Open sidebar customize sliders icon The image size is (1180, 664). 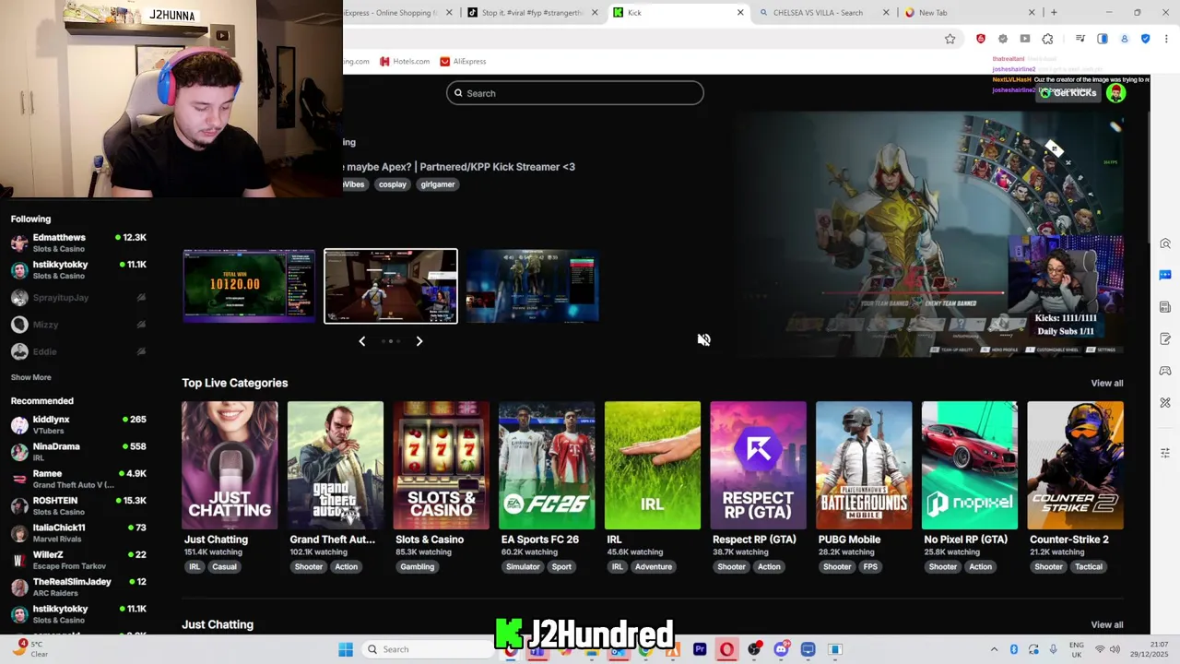click(x=1165, y=453)
